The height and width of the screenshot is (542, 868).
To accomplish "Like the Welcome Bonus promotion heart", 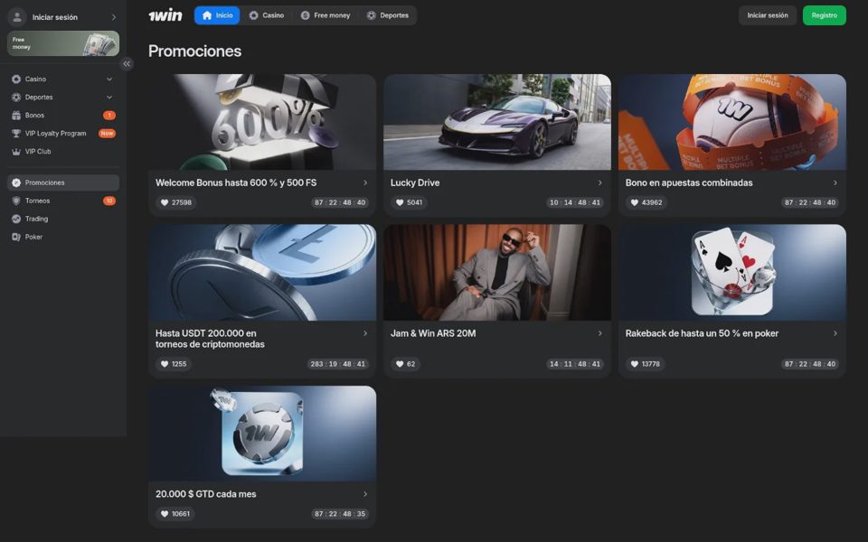I will pos(165,202).
